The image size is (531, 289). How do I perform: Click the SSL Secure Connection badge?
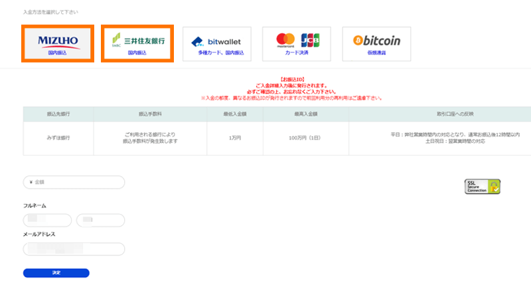tap(483, 186)
